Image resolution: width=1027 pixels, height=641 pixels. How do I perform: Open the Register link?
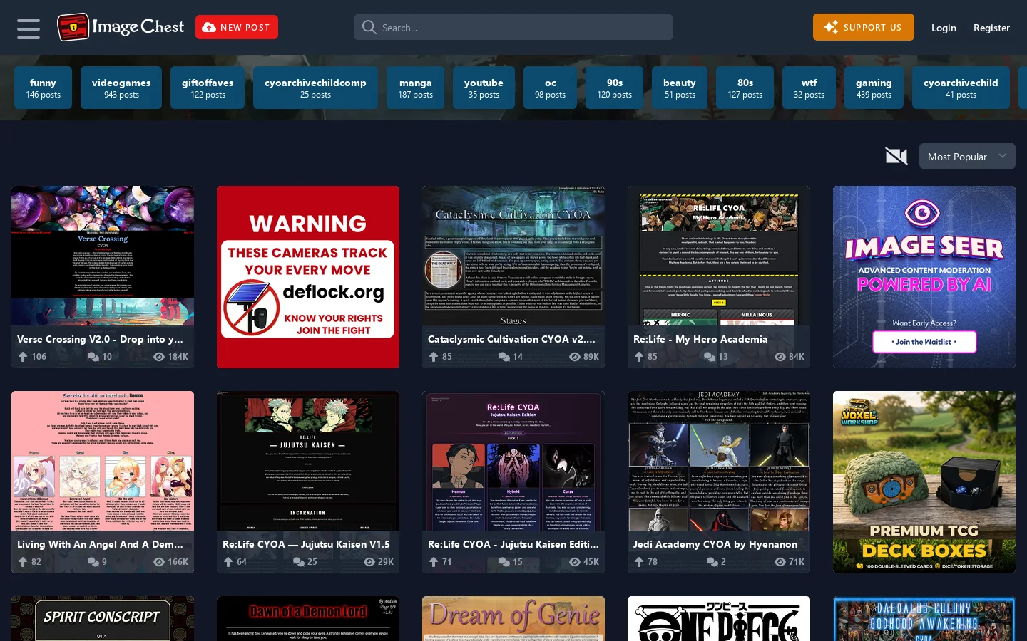click(991, 28)
